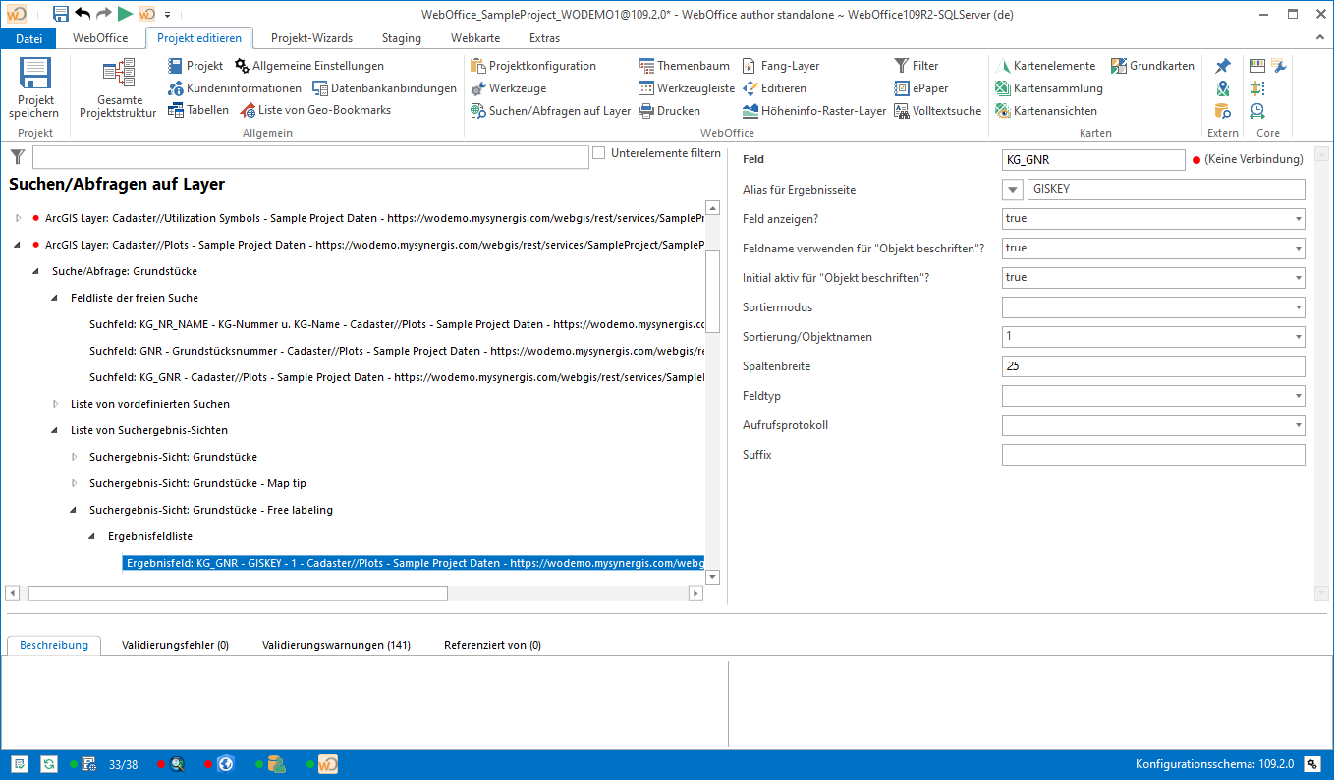Image resolution: width=1334 pixels, height=780 pixels.
Task: Enable Unterelemente filtern checkbox
Action: [x=599, y=153]
